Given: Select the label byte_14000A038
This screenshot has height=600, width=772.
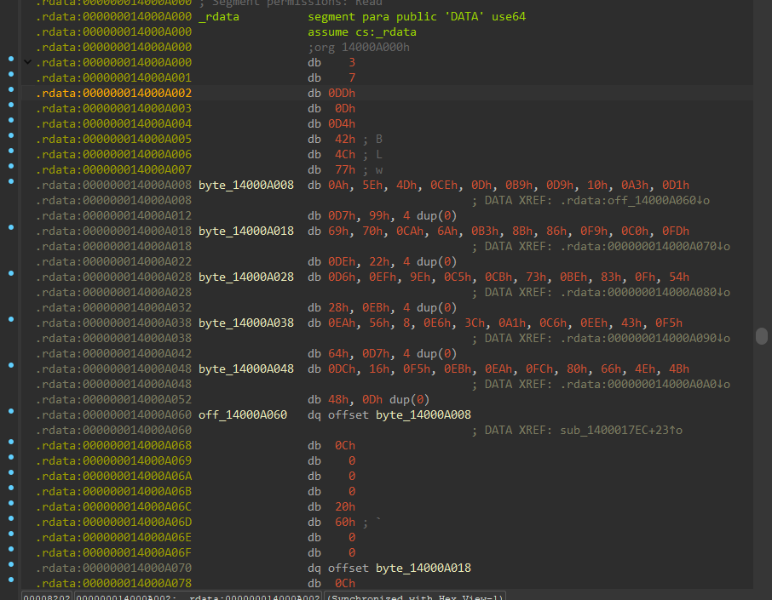Looking at the screenshot, I should 246,323.
